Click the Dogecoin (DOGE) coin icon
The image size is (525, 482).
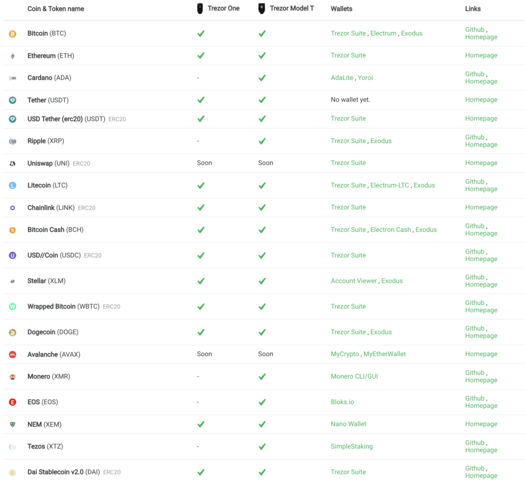click(12, 332)
